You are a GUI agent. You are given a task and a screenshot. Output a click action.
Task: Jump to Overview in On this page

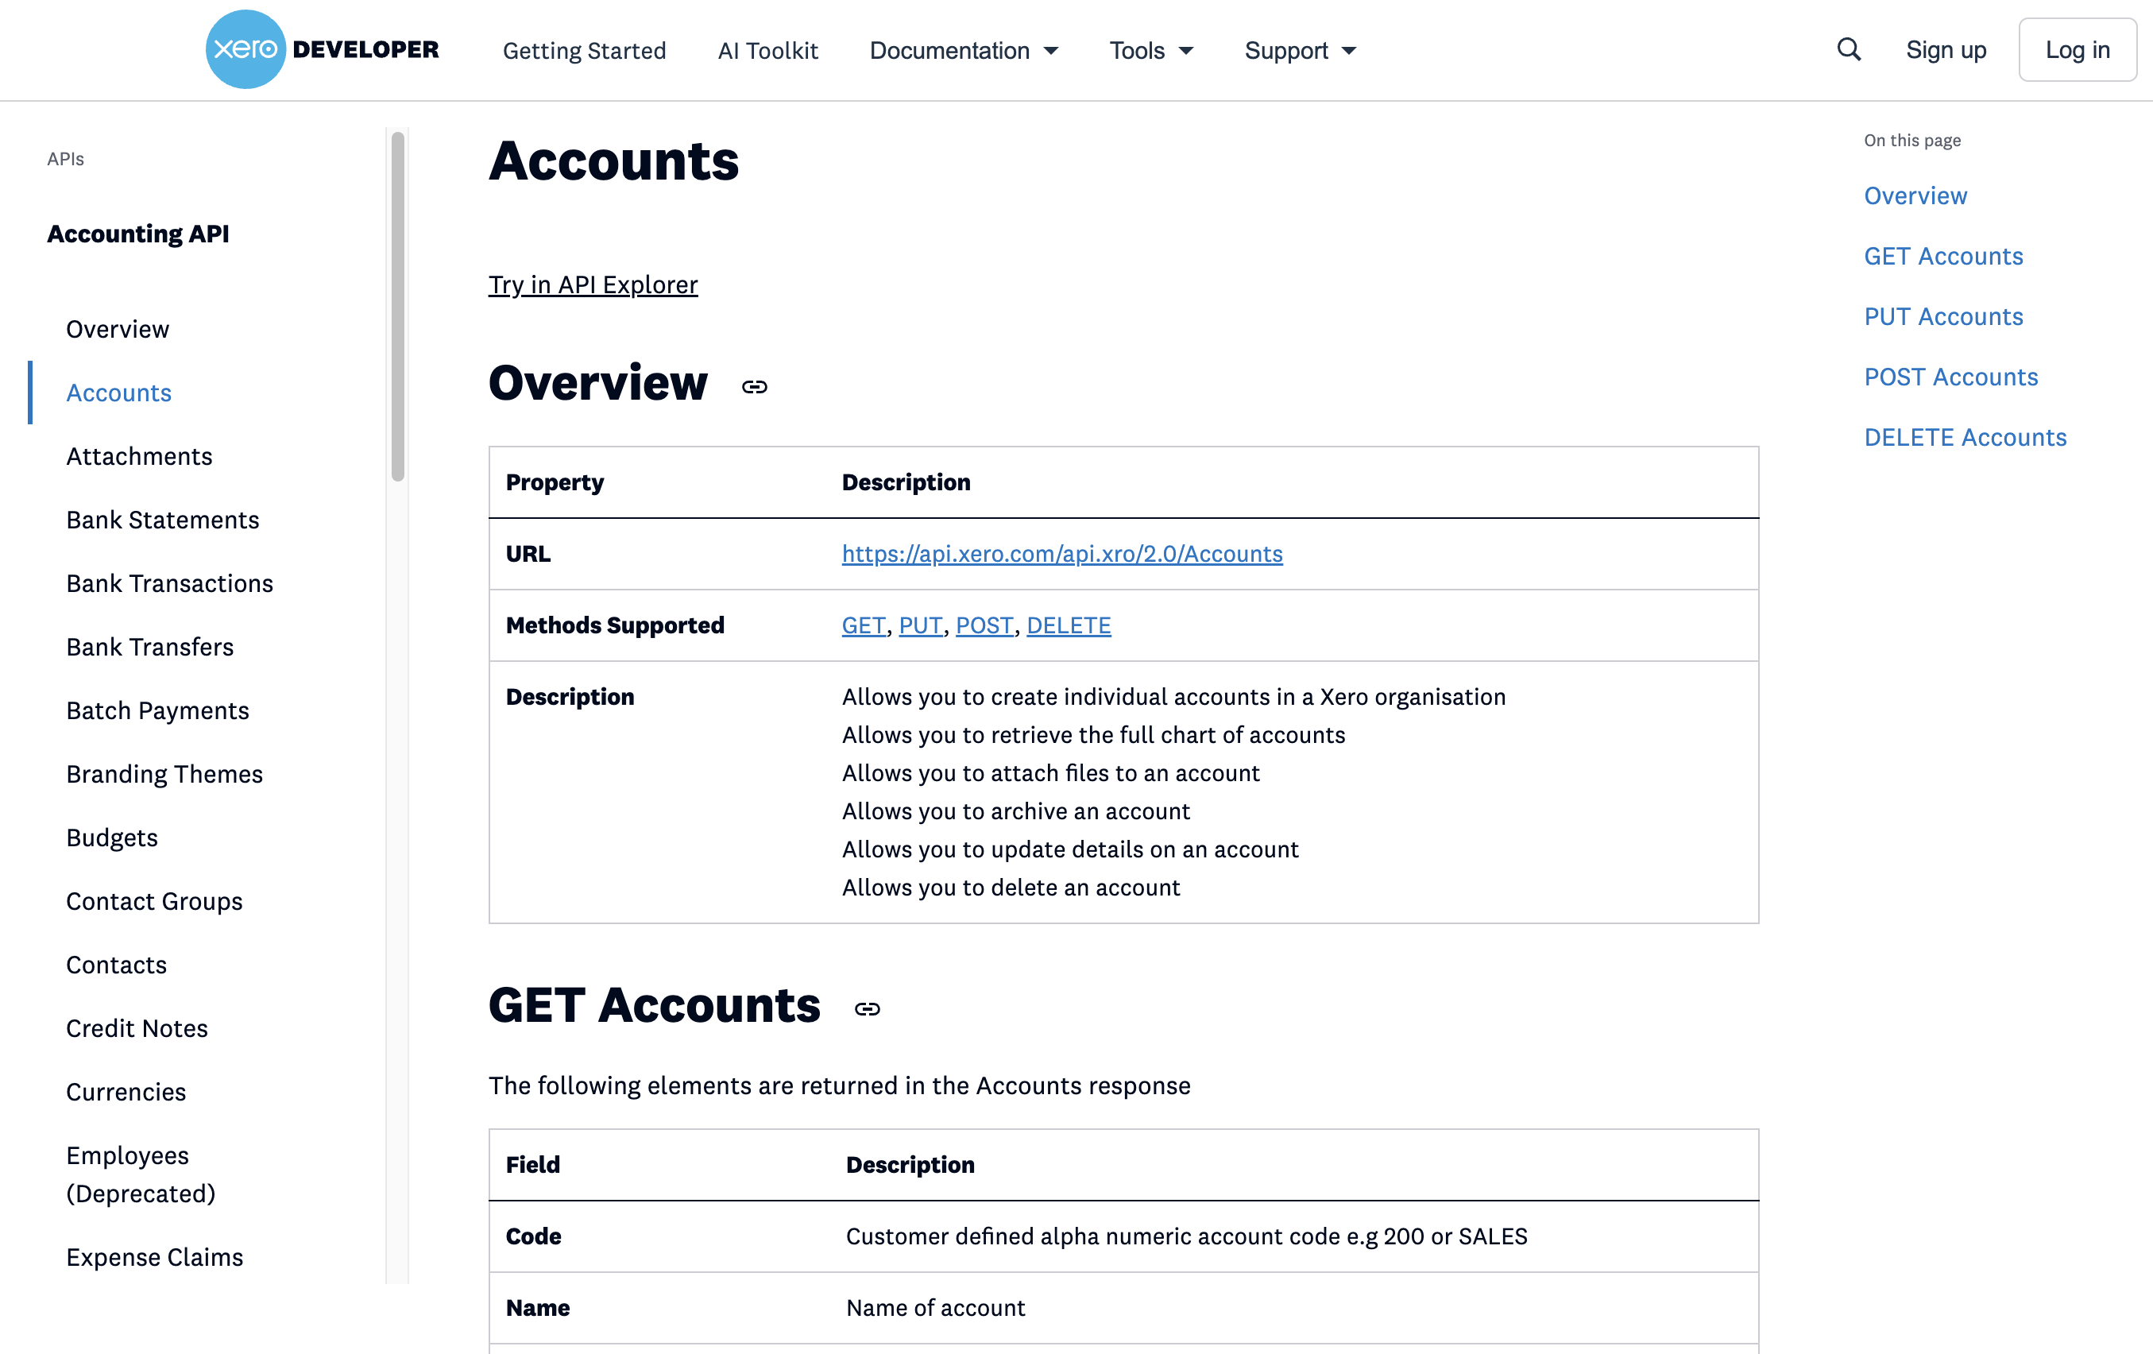coord(1915,195)
